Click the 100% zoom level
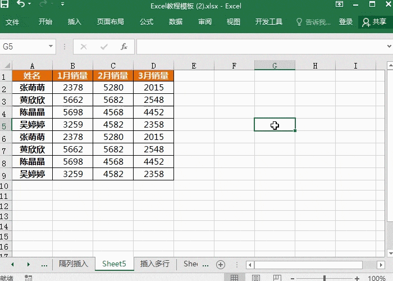Image resolution: width=393 pixels, height=281 pixels. point(377,278)
